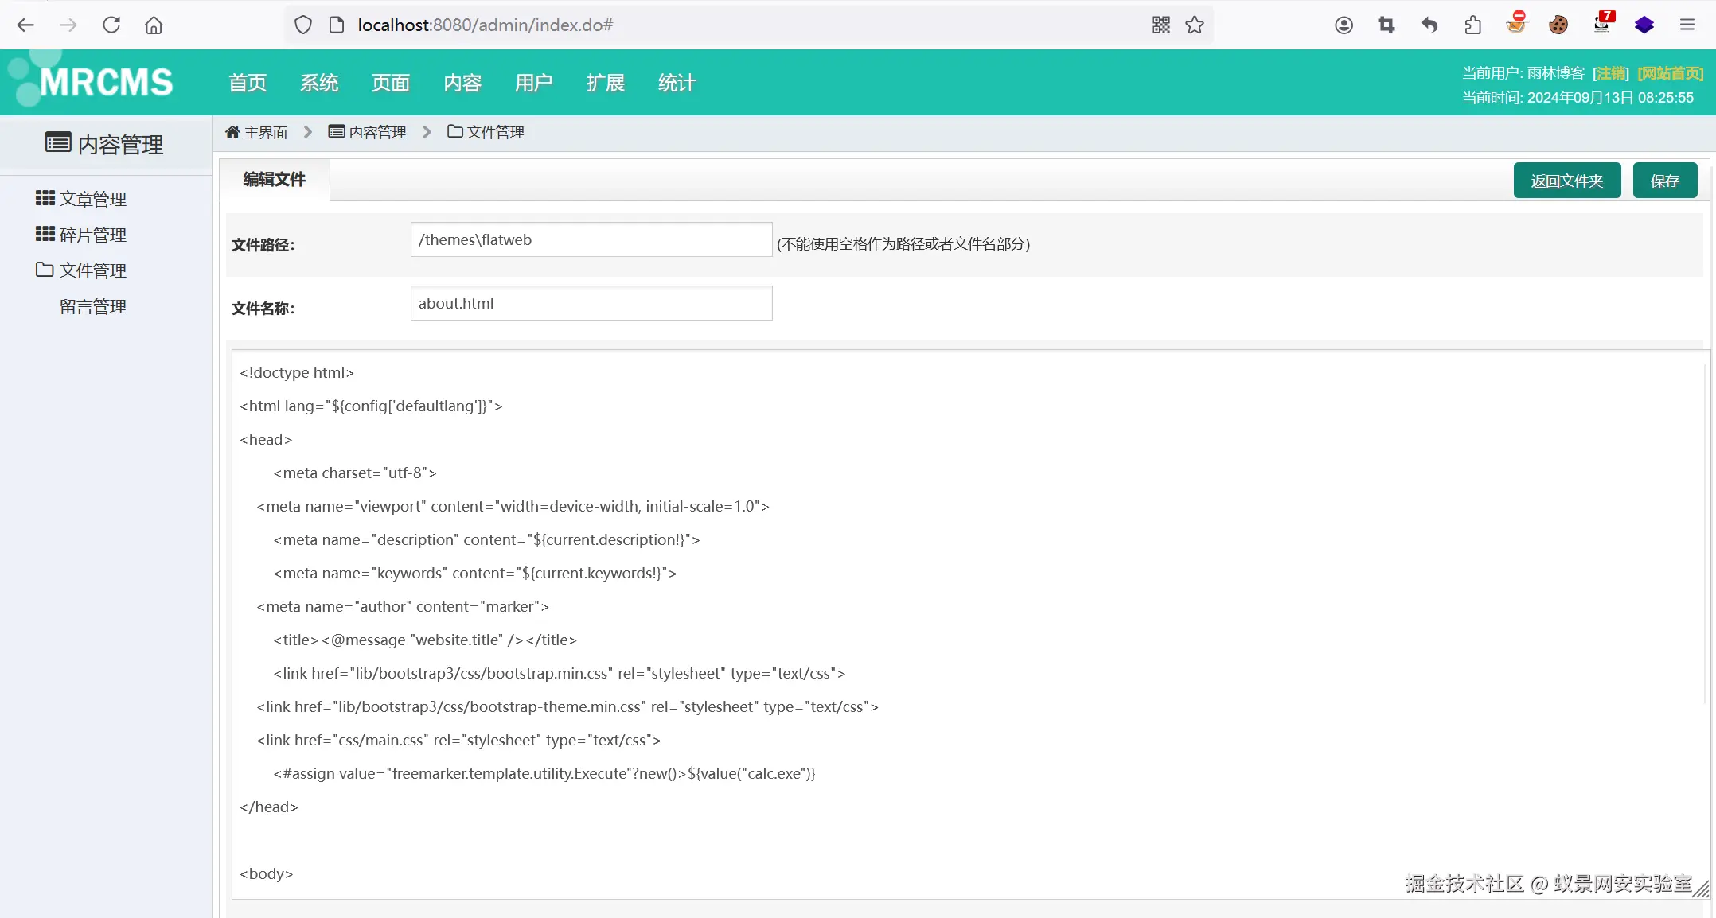Open the 系统 top menu
This screenshot has height=918, width=1716.
point(319,83)
